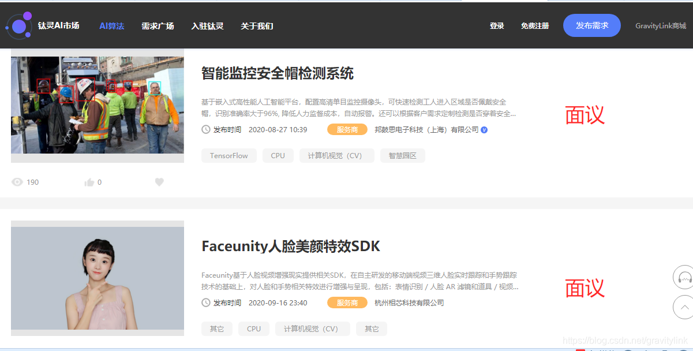Click the 登录 link
The width and height of the screenshot is (693, 351).
[x=497, y=26]
